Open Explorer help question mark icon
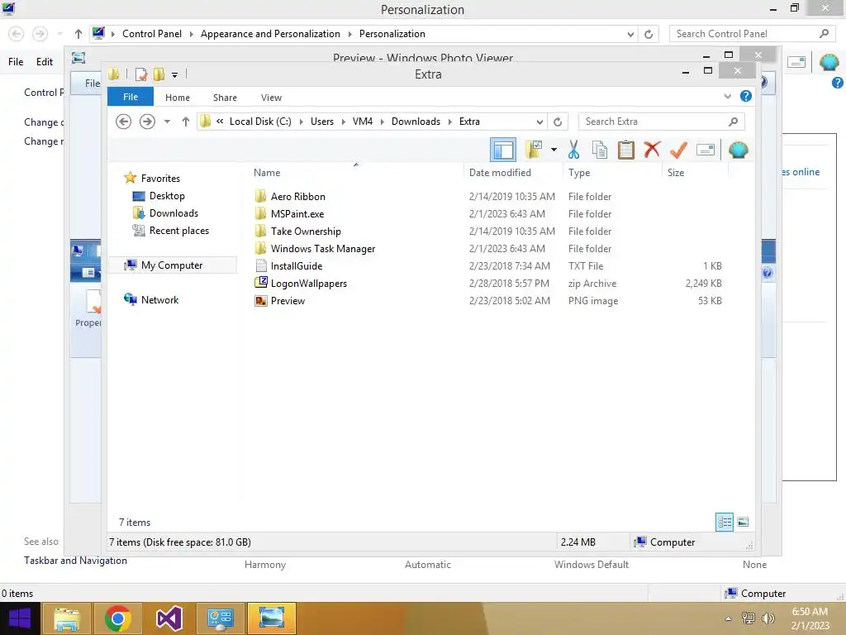Viewport: 846px width, 635px height. pyautogui.click(x=746, y=96)
